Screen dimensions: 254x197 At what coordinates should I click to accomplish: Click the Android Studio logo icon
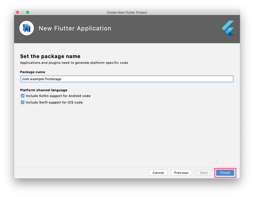coord(27,28)
